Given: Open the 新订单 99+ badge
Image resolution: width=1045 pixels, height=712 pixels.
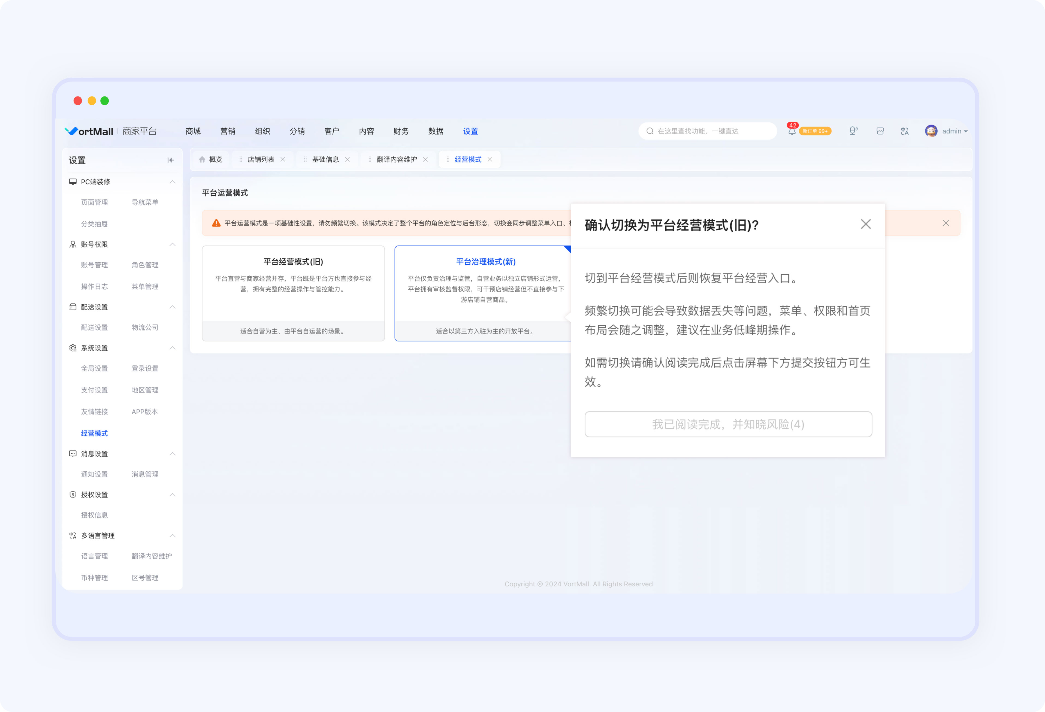Looking at the screenshot, I should point(815,131).
